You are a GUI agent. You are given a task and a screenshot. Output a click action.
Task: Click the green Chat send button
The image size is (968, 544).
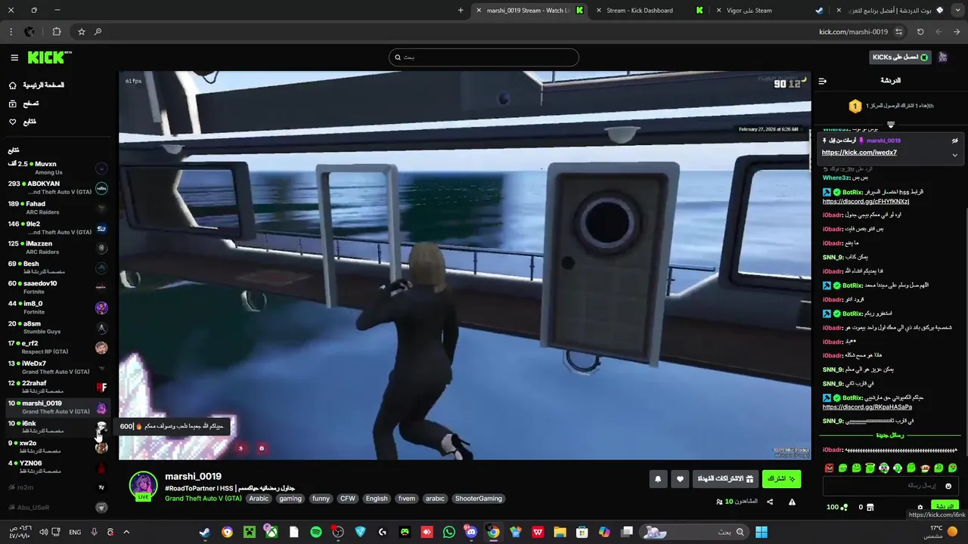pos(945,506)
